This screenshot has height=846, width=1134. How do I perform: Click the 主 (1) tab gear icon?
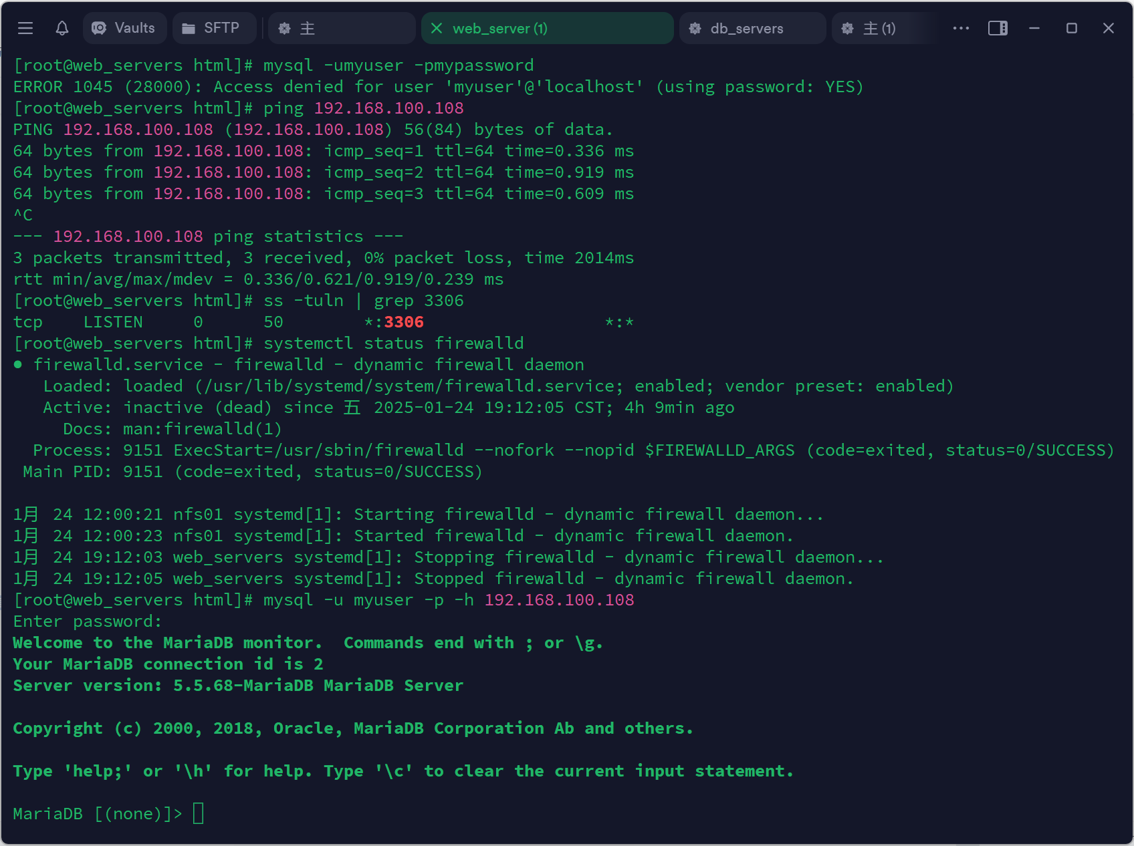point(847,28)
